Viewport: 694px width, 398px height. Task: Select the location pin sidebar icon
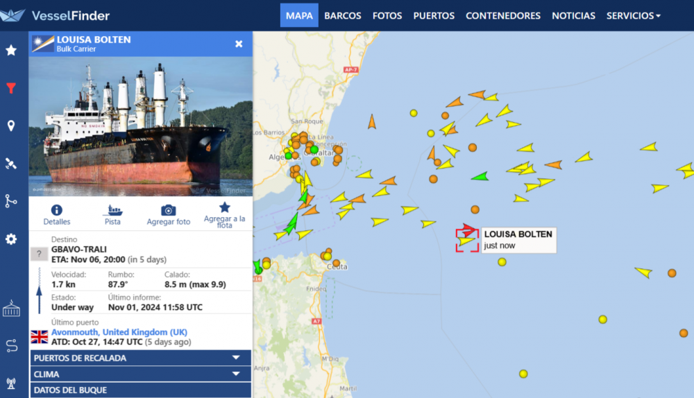pyautogui.click(x=11, y=126)
